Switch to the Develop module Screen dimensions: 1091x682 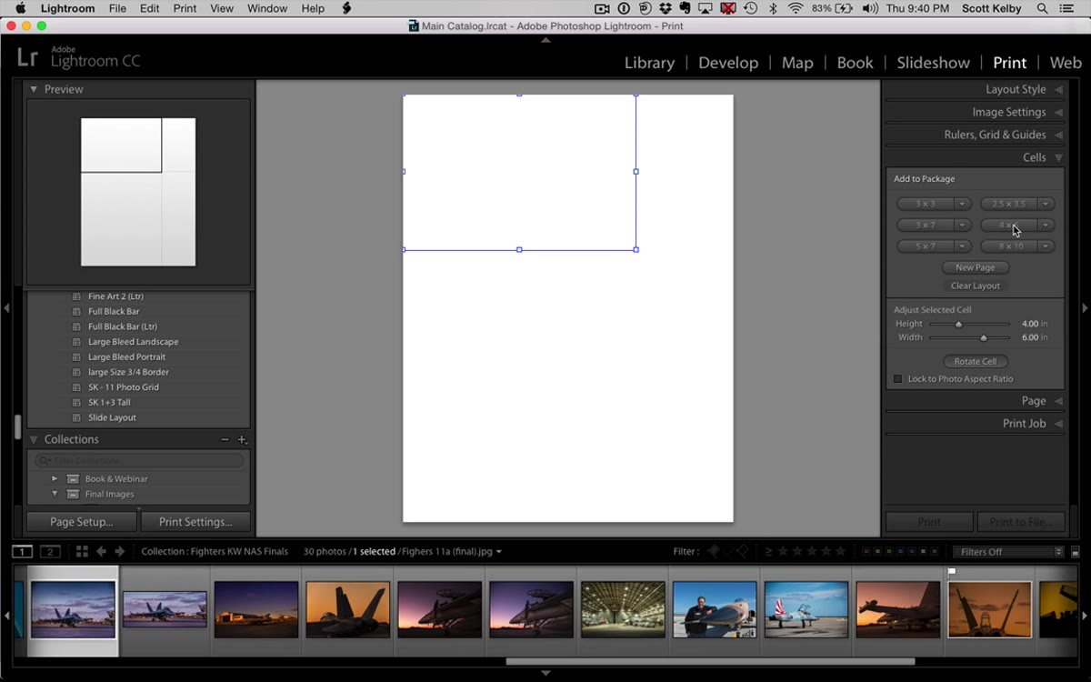coord(728,63)
